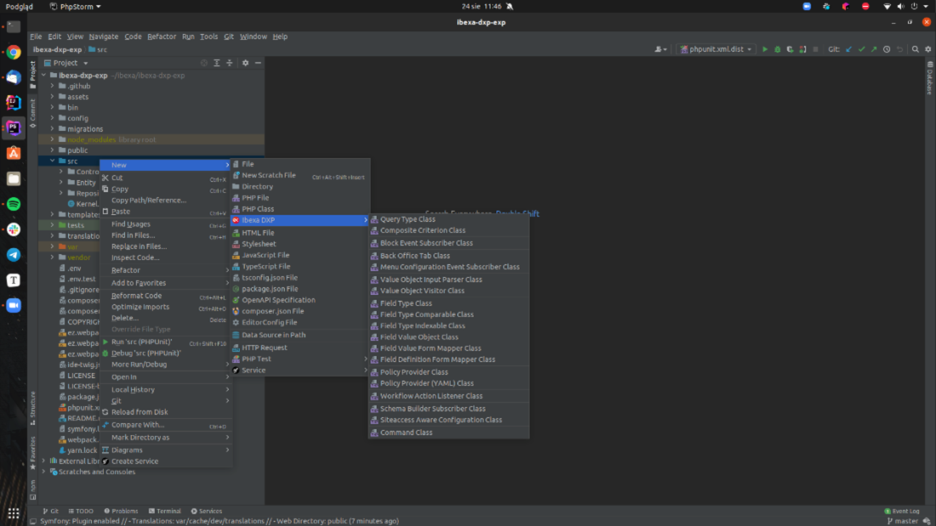Open Telegram from the dock
Screen dimensions: 936x526
tap(14, 255)
